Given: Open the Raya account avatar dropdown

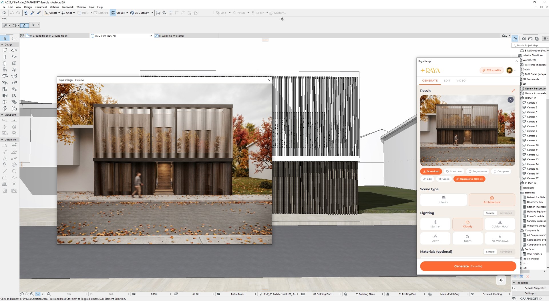Looking at the screenshot, I should [511, 70].
